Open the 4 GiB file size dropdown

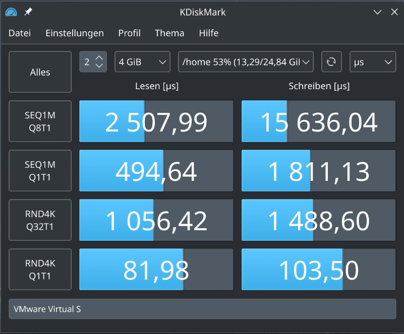pyautogui.click(x=142, y=62)
